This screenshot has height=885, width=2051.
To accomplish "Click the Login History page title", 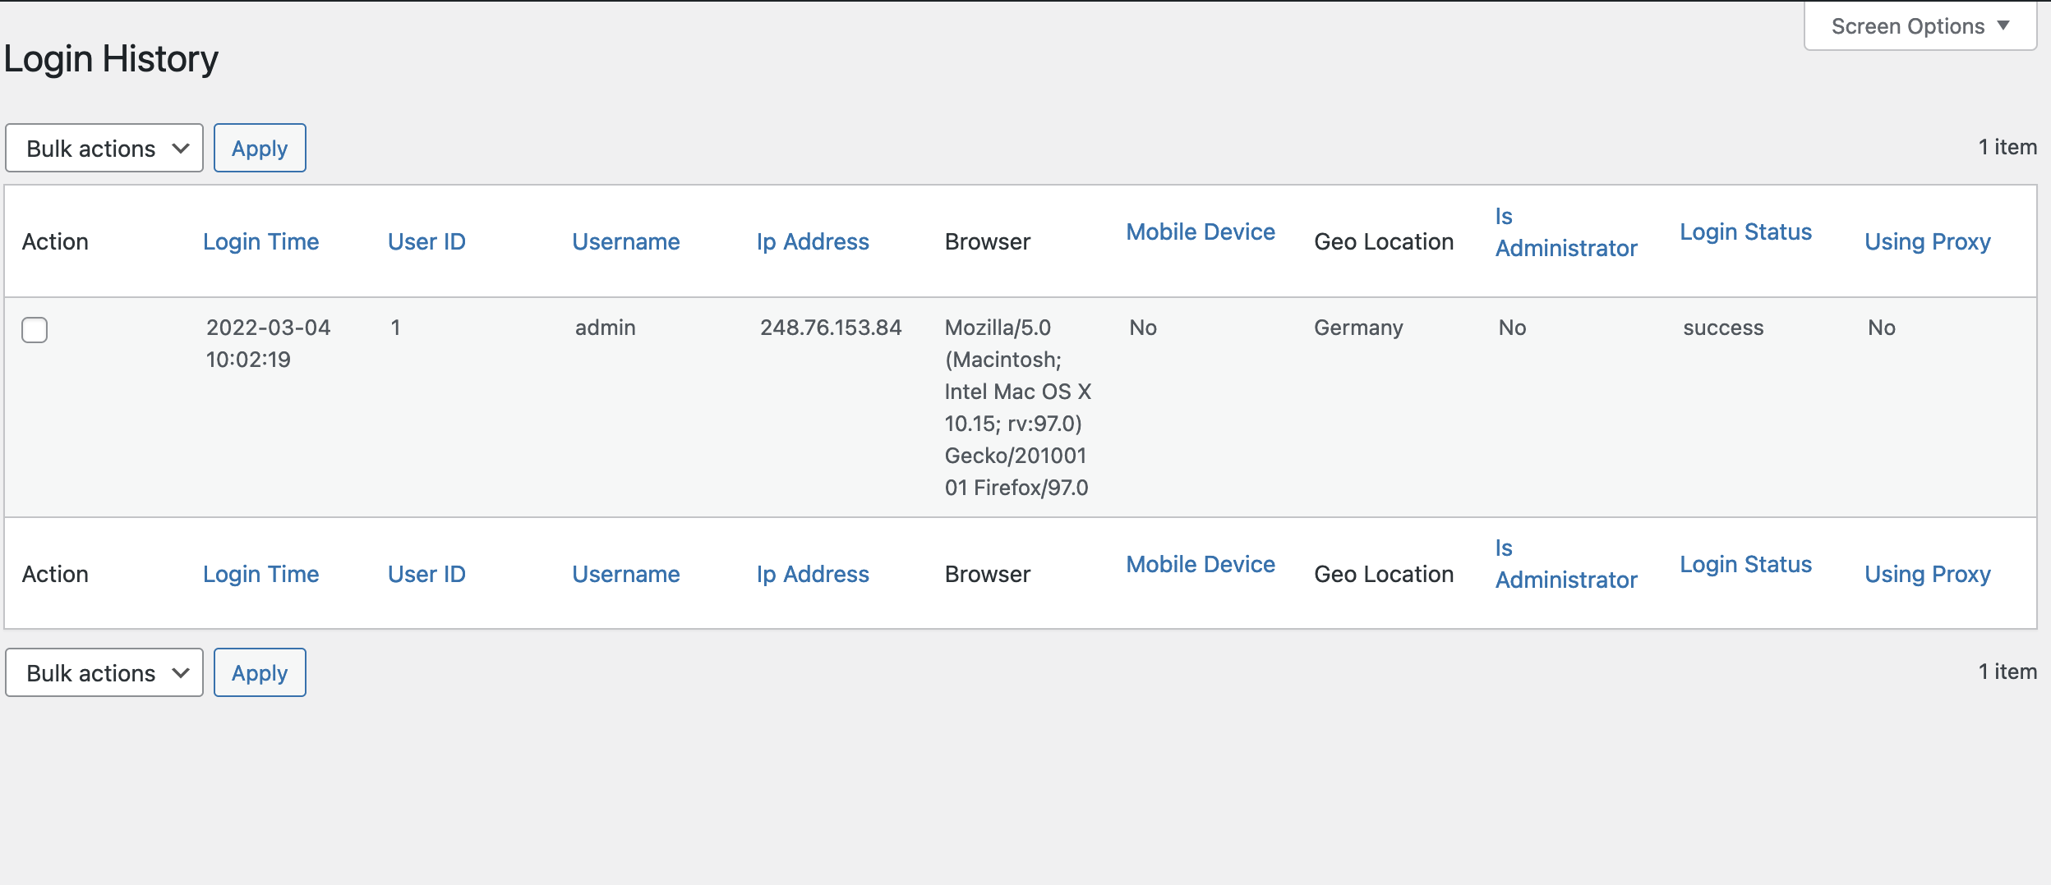I will click(111, 57).
